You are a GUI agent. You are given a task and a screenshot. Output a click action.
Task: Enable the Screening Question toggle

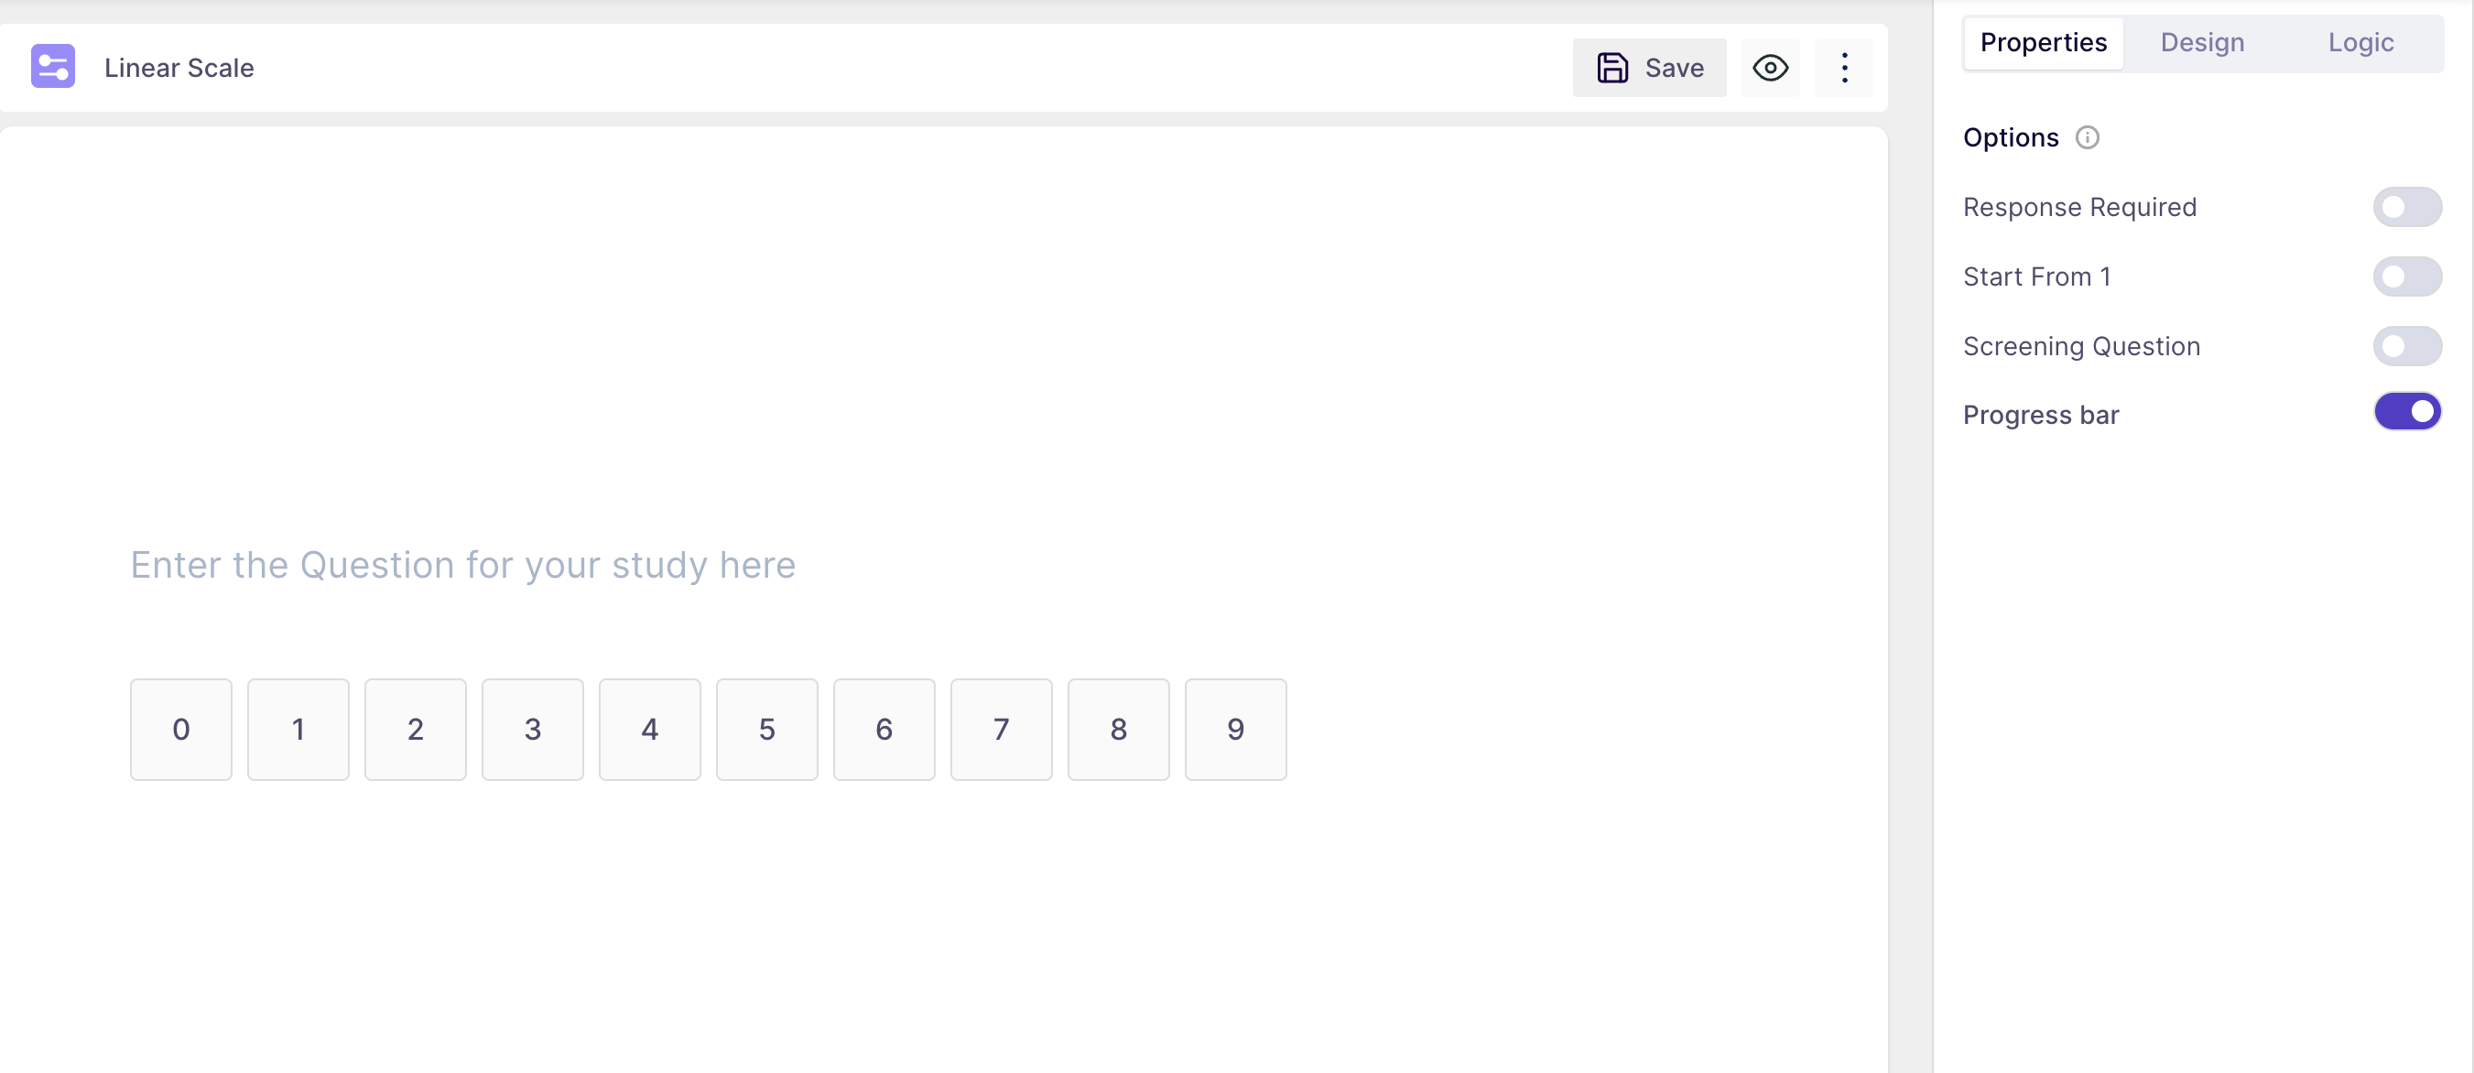[2407, 346]
